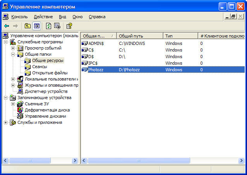Click the console icon in menu bar

click(5, 17)
